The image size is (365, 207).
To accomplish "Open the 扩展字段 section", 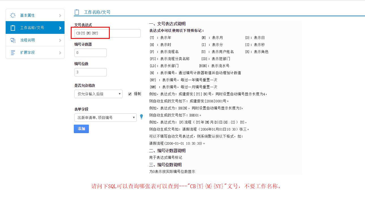I will 35,52.
